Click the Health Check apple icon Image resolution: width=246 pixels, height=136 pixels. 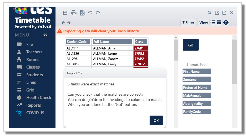tap(19, 97)
